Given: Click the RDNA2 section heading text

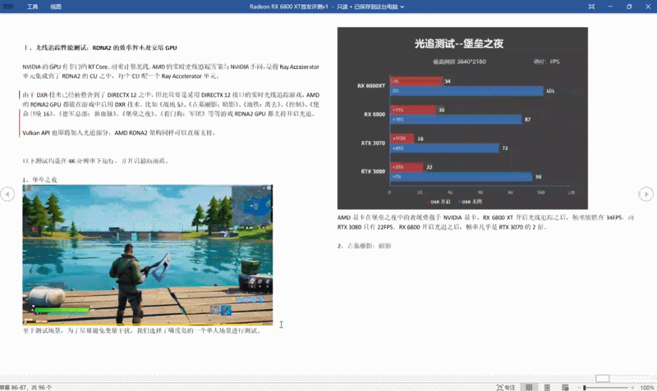Looking at the screenshot, I should coord(99,48).
